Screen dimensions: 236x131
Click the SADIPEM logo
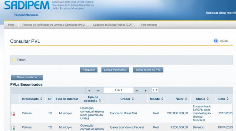pyautogui.click(x=27, y=5)
